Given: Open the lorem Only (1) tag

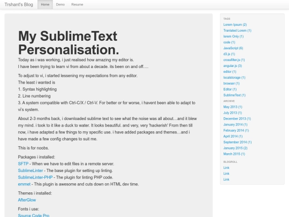Looking at the screenshot, I should (x=233, y=36).
